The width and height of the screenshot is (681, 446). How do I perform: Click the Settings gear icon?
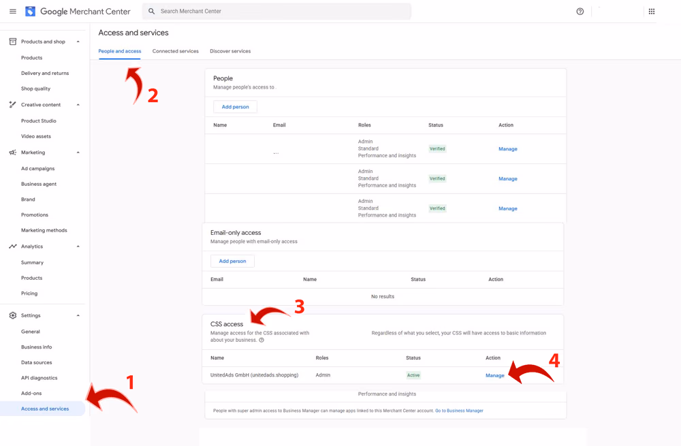coord(12,315)
